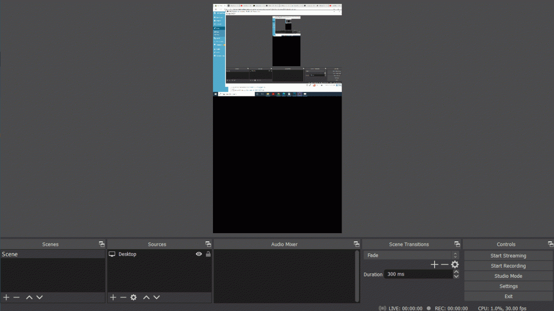Click the Audio Mixer scrollbar
This screenshot has width=554, height=311.
[357, 276]
